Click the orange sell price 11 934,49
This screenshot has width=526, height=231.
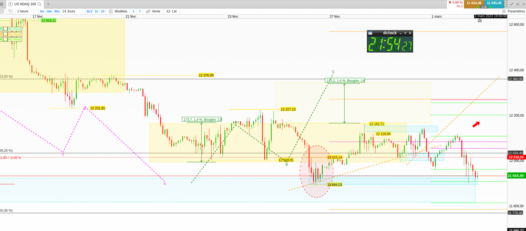click(474, 3)
